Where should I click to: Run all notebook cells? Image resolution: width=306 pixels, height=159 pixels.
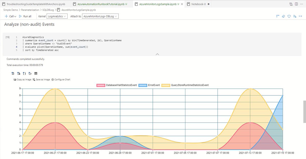point(25,16)
